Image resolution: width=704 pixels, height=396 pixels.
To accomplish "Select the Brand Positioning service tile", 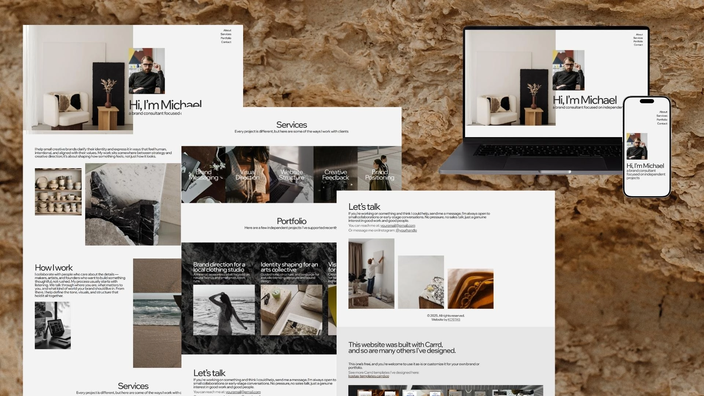I will point(379,175).
